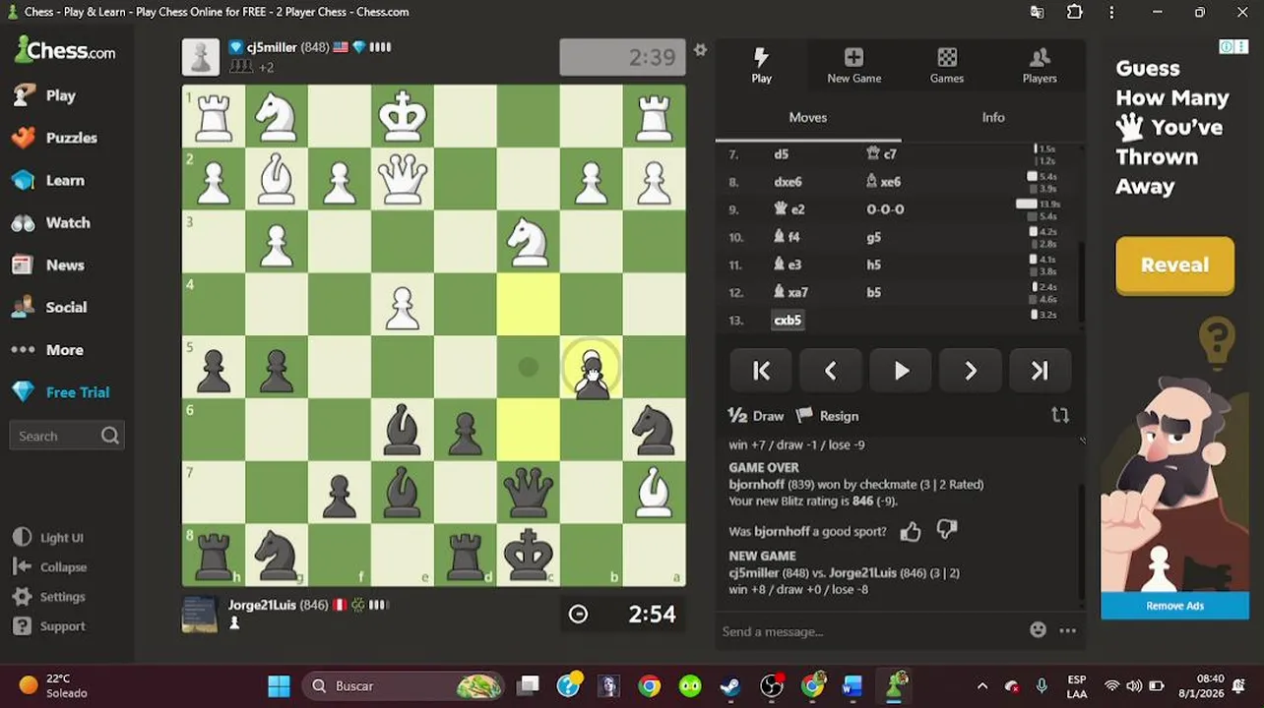1264x708 pixels.
Task: Jump to the last move
Action: 1040,371
